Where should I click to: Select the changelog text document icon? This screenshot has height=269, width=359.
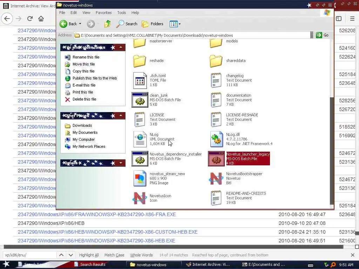point(216,80)
